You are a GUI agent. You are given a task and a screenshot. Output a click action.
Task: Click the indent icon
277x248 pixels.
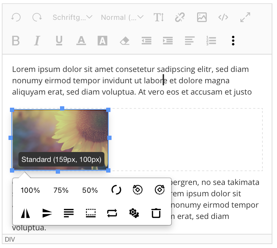coord(168,41)
